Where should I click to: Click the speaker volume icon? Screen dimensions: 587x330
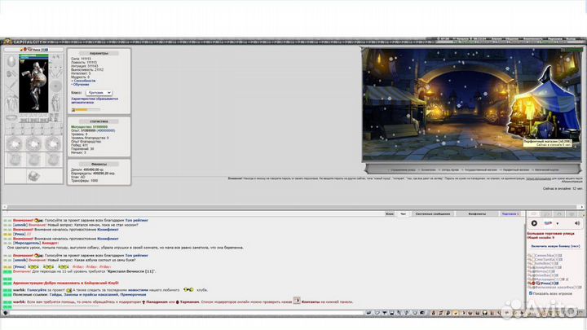click(576, 222)
